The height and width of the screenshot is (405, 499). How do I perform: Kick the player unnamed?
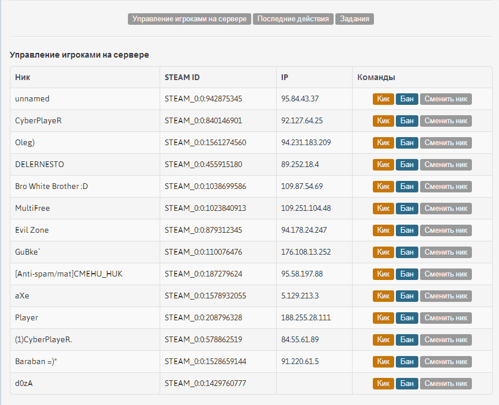(x=383, y=99)
